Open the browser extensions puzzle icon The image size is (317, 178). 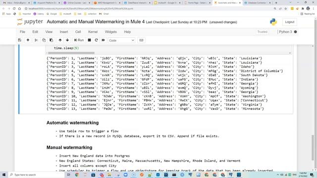(x=303, y=9)
